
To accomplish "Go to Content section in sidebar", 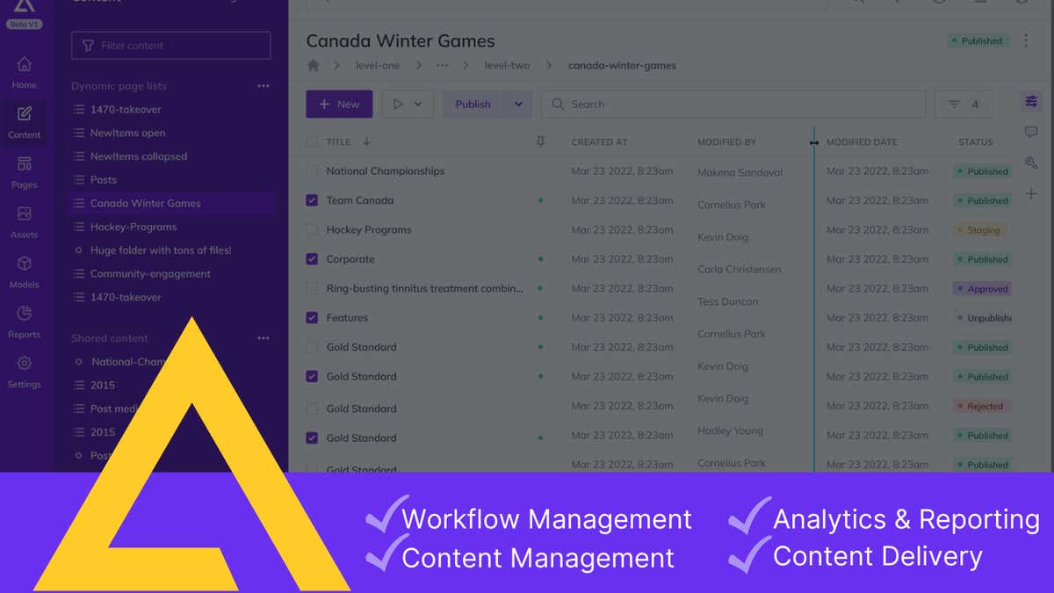I will click(24, 122).
